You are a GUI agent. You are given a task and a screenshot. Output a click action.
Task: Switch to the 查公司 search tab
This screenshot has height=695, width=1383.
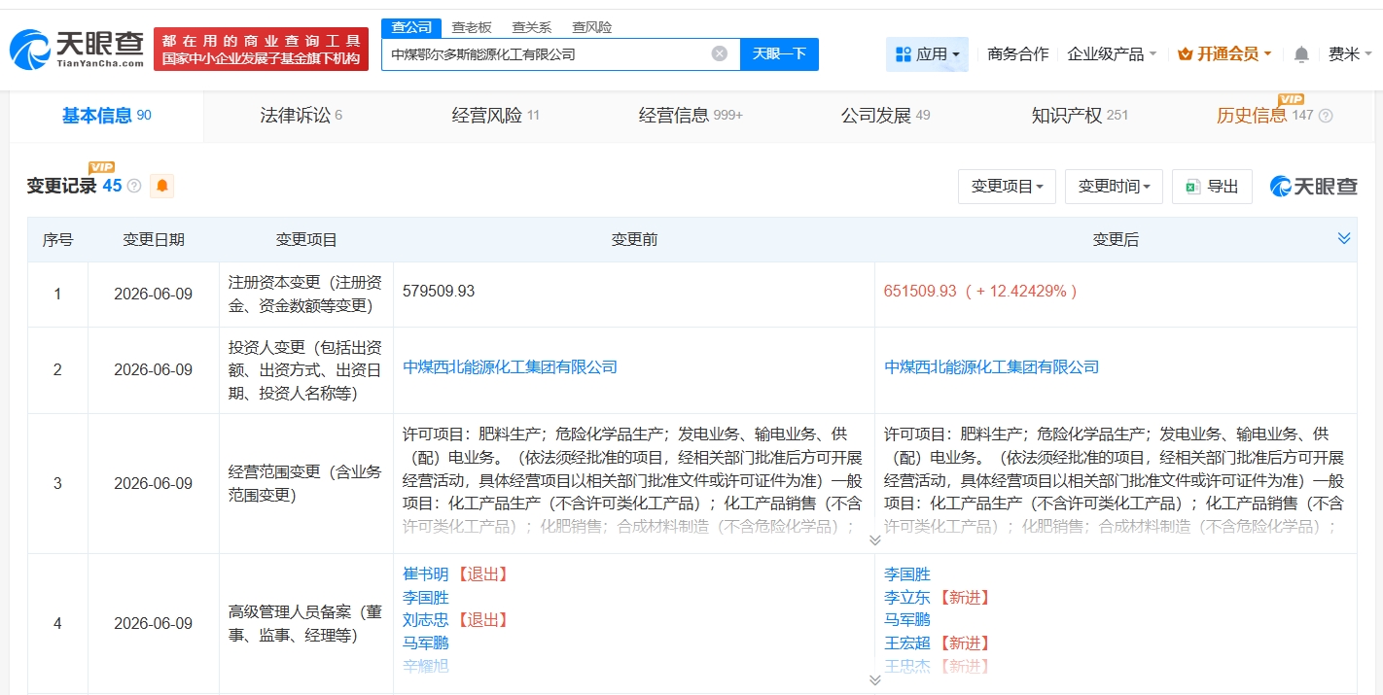(410, 27)
